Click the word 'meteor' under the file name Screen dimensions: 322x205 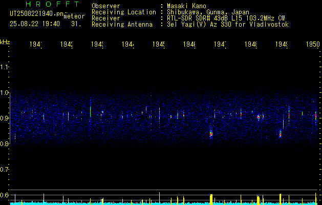tap(74, 16)
